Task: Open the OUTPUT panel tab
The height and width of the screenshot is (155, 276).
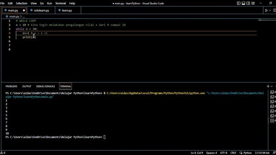Action: point(27,86)
